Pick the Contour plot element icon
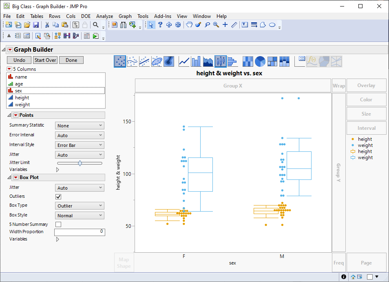This screenshot has width=389, height=282. pos(169,61)
